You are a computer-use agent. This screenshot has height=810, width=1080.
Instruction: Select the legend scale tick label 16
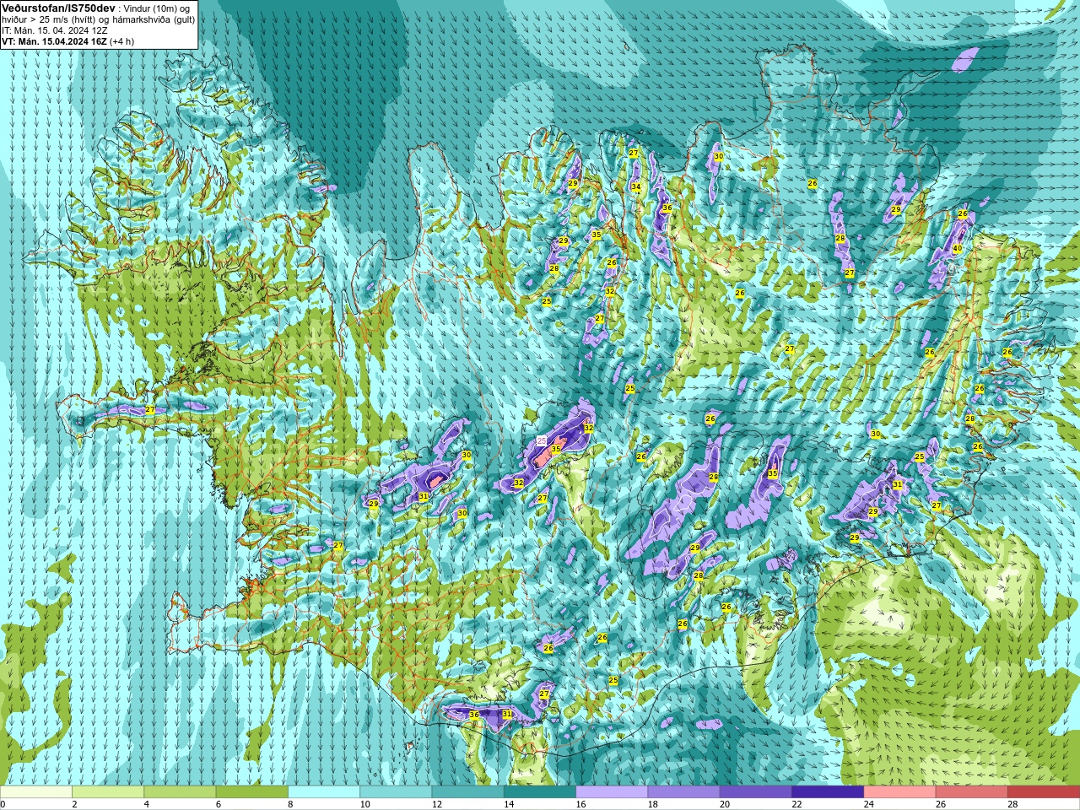coord(580,804)
